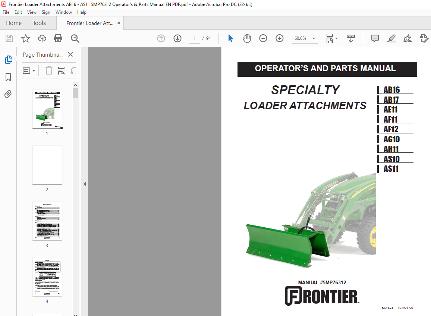Click the page number input field
Image resolution: width=431 pixels, height=316 pixels.
195,38
